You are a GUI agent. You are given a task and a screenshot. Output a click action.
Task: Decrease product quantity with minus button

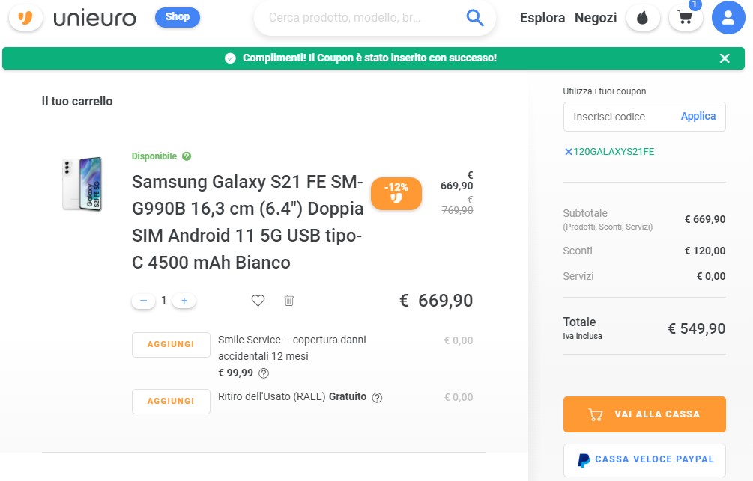click(x=143, y=300)
